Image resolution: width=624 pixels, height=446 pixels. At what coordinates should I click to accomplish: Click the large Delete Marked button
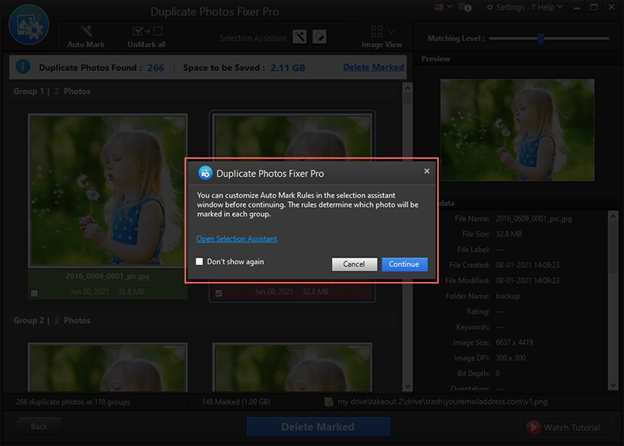coord(319,427)
